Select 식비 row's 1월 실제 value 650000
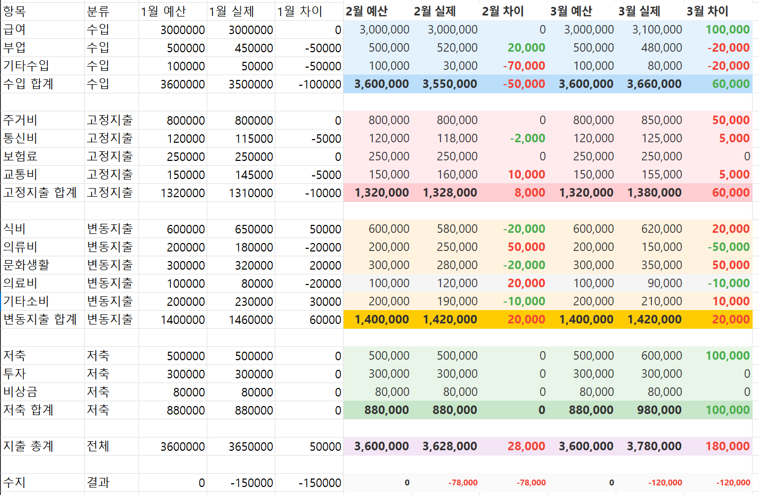This screenshot has height=495, width=759. 241,229
